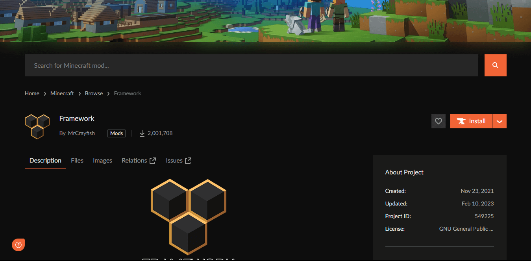Click the large Framework cube logo image

pos(189,217)
